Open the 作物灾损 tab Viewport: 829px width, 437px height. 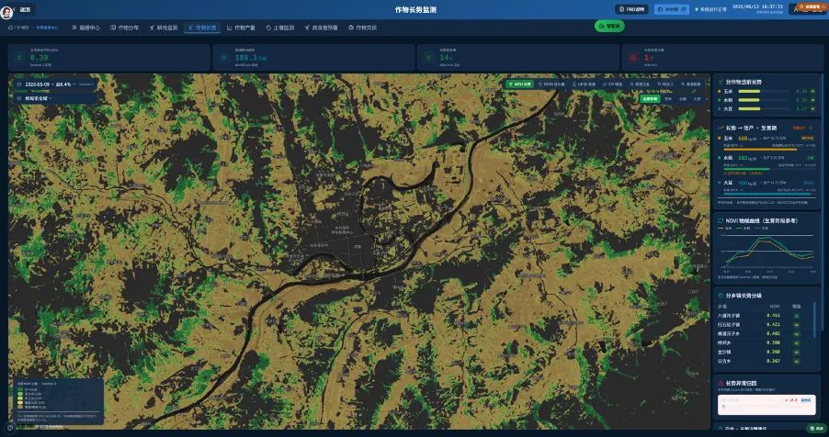[363, 28]
